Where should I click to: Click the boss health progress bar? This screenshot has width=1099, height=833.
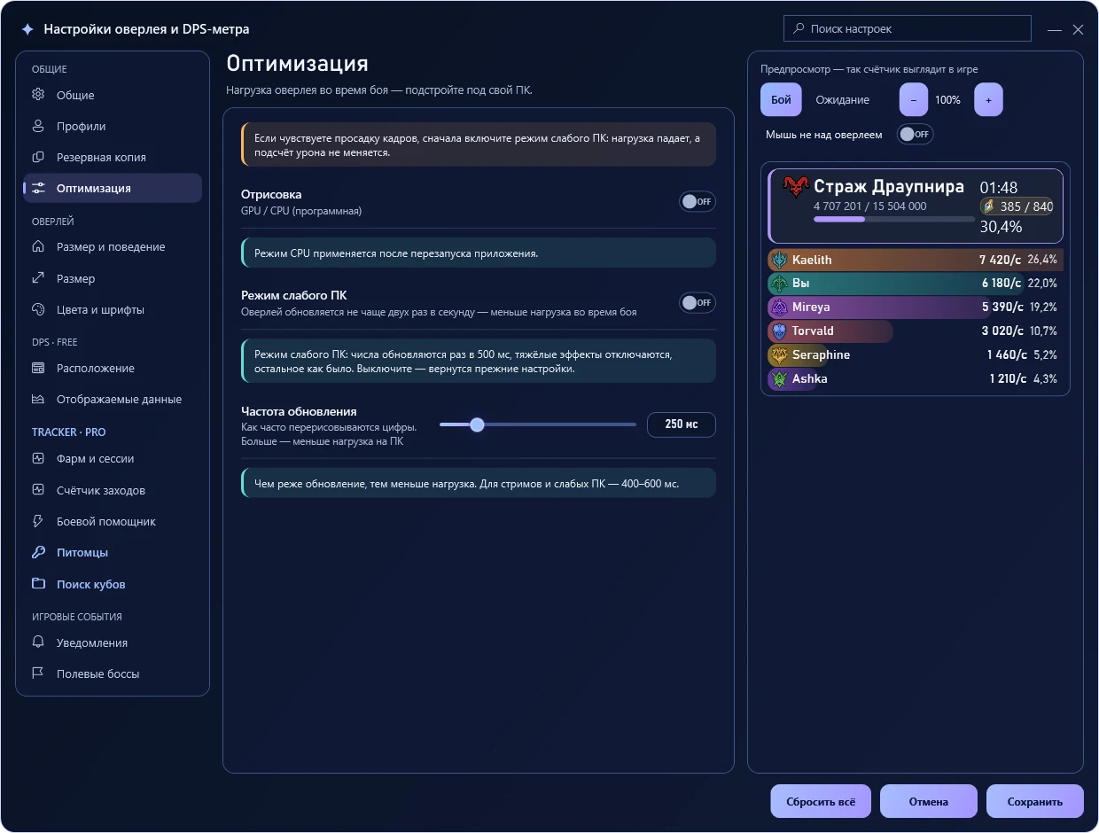coord(893,219)
